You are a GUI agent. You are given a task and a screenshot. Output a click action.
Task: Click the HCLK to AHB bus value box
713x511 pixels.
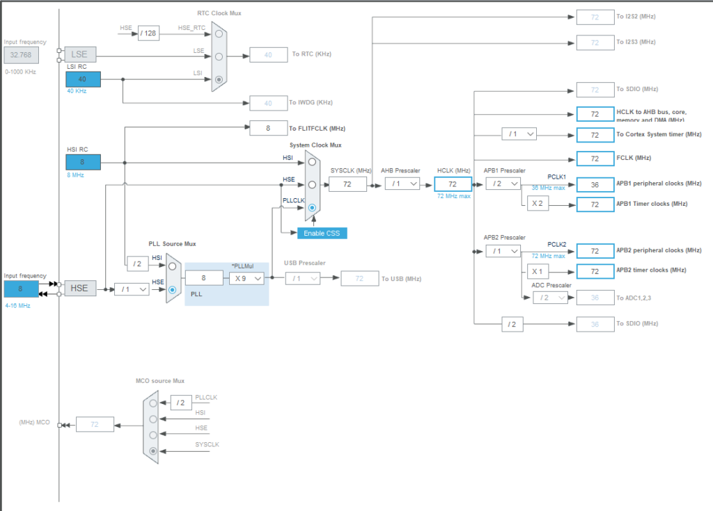595,114
